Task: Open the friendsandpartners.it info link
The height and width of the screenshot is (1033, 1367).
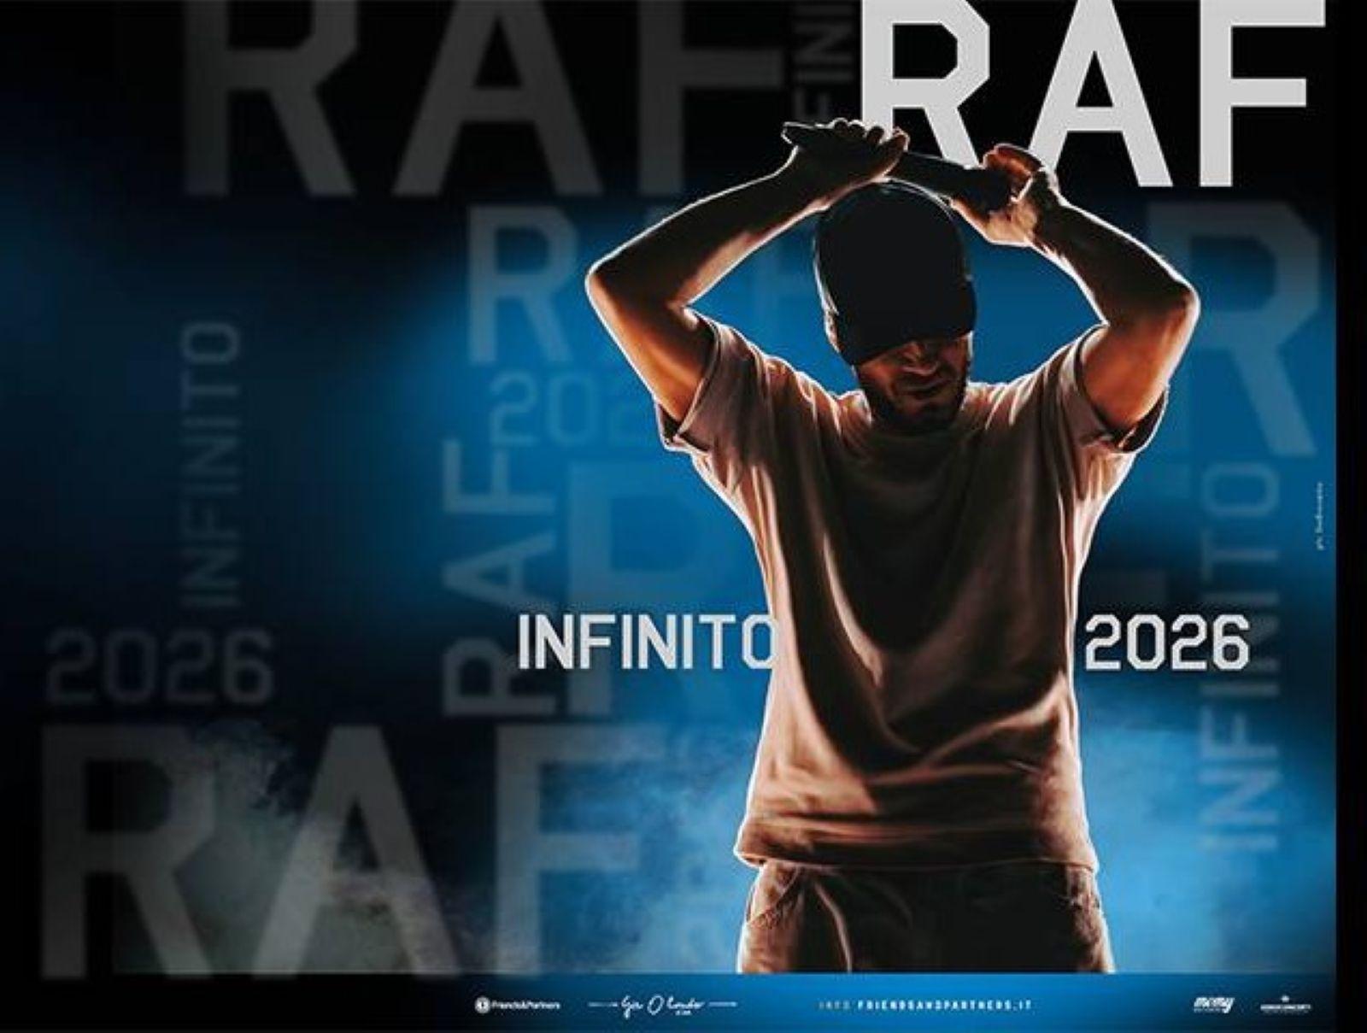Action: (x=924, y=1005)
